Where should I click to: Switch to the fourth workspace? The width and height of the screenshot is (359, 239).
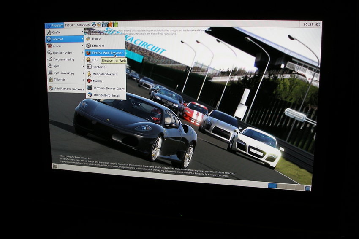(x=299, y=188)
